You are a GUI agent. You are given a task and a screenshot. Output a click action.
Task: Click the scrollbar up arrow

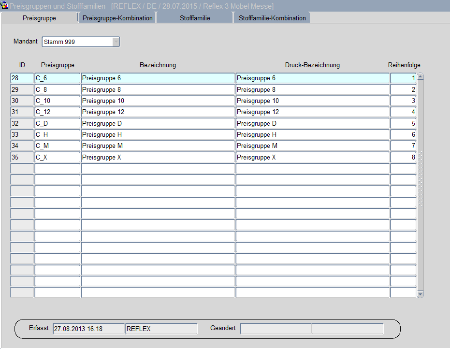420,76
